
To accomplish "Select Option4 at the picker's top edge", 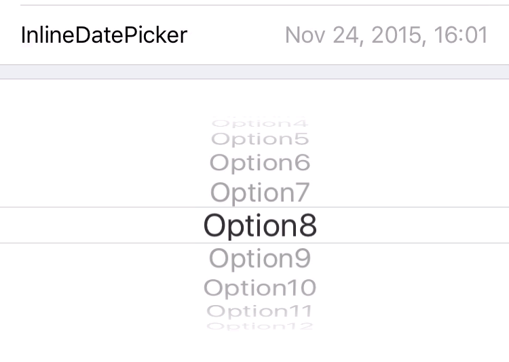I will click(x=260, y=123).
